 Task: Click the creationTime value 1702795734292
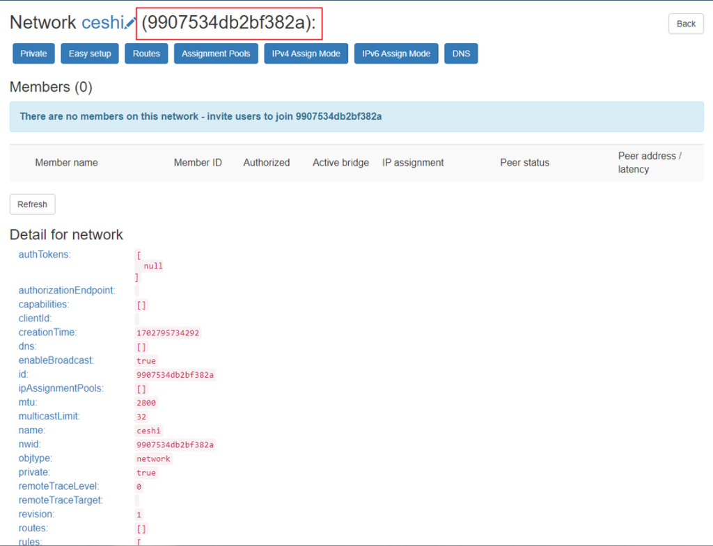168,333
